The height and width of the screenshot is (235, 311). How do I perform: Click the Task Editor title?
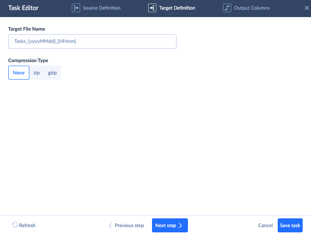(23, 8)
